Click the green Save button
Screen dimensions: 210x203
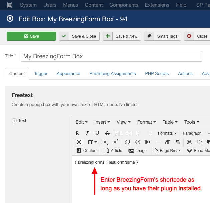point(31,36)
